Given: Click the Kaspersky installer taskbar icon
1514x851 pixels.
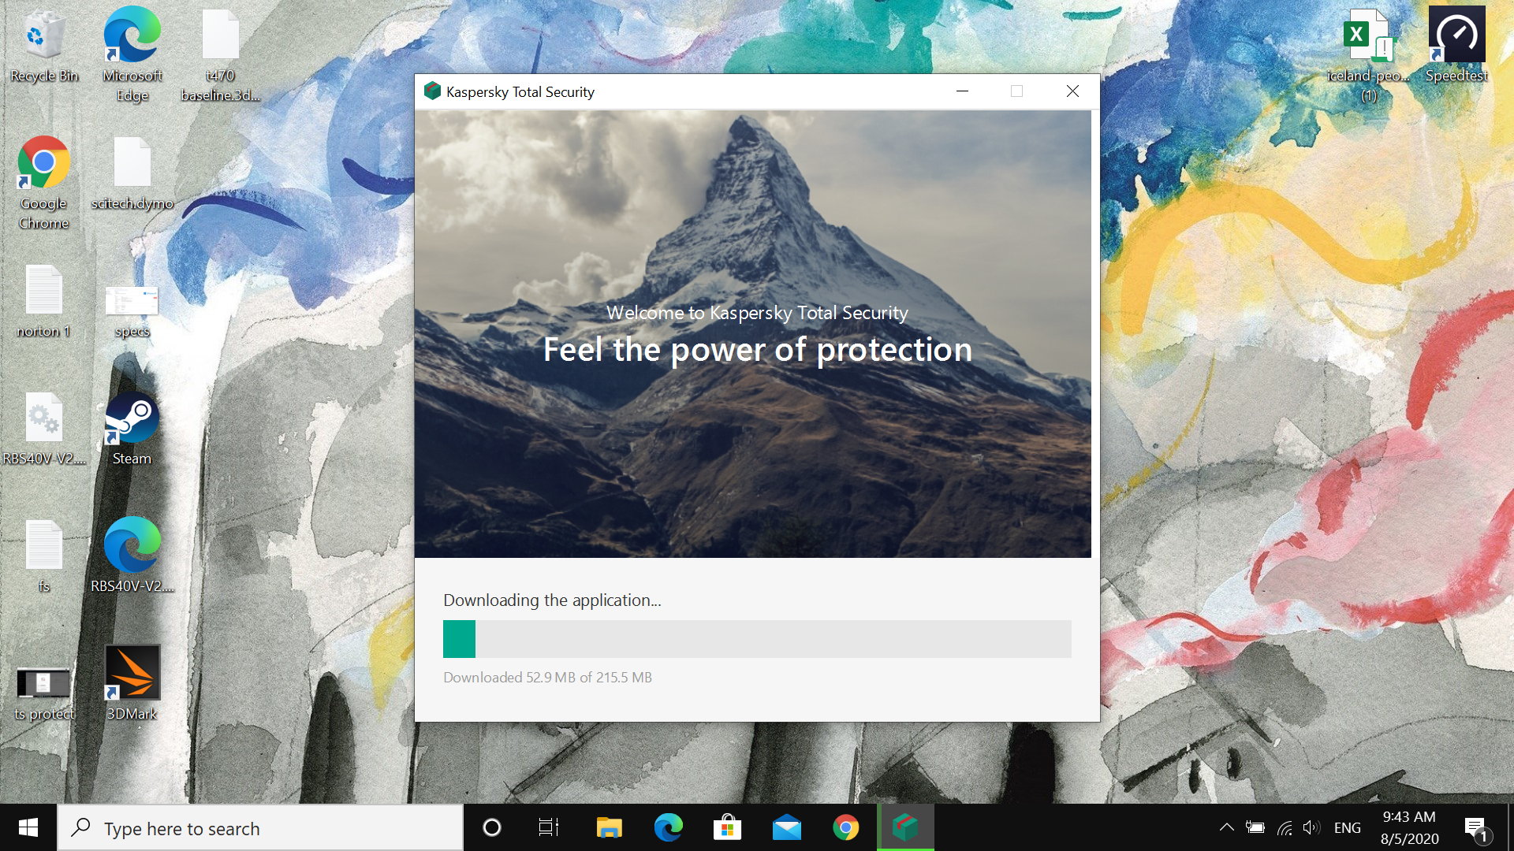Looking at the screenshot, I should tap(905, 827).
